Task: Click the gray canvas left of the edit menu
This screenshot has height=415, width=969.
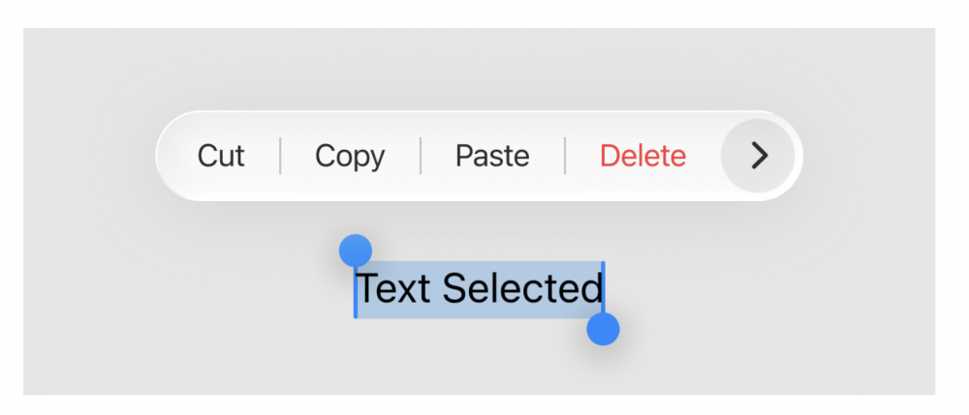Action: point(87,156)
